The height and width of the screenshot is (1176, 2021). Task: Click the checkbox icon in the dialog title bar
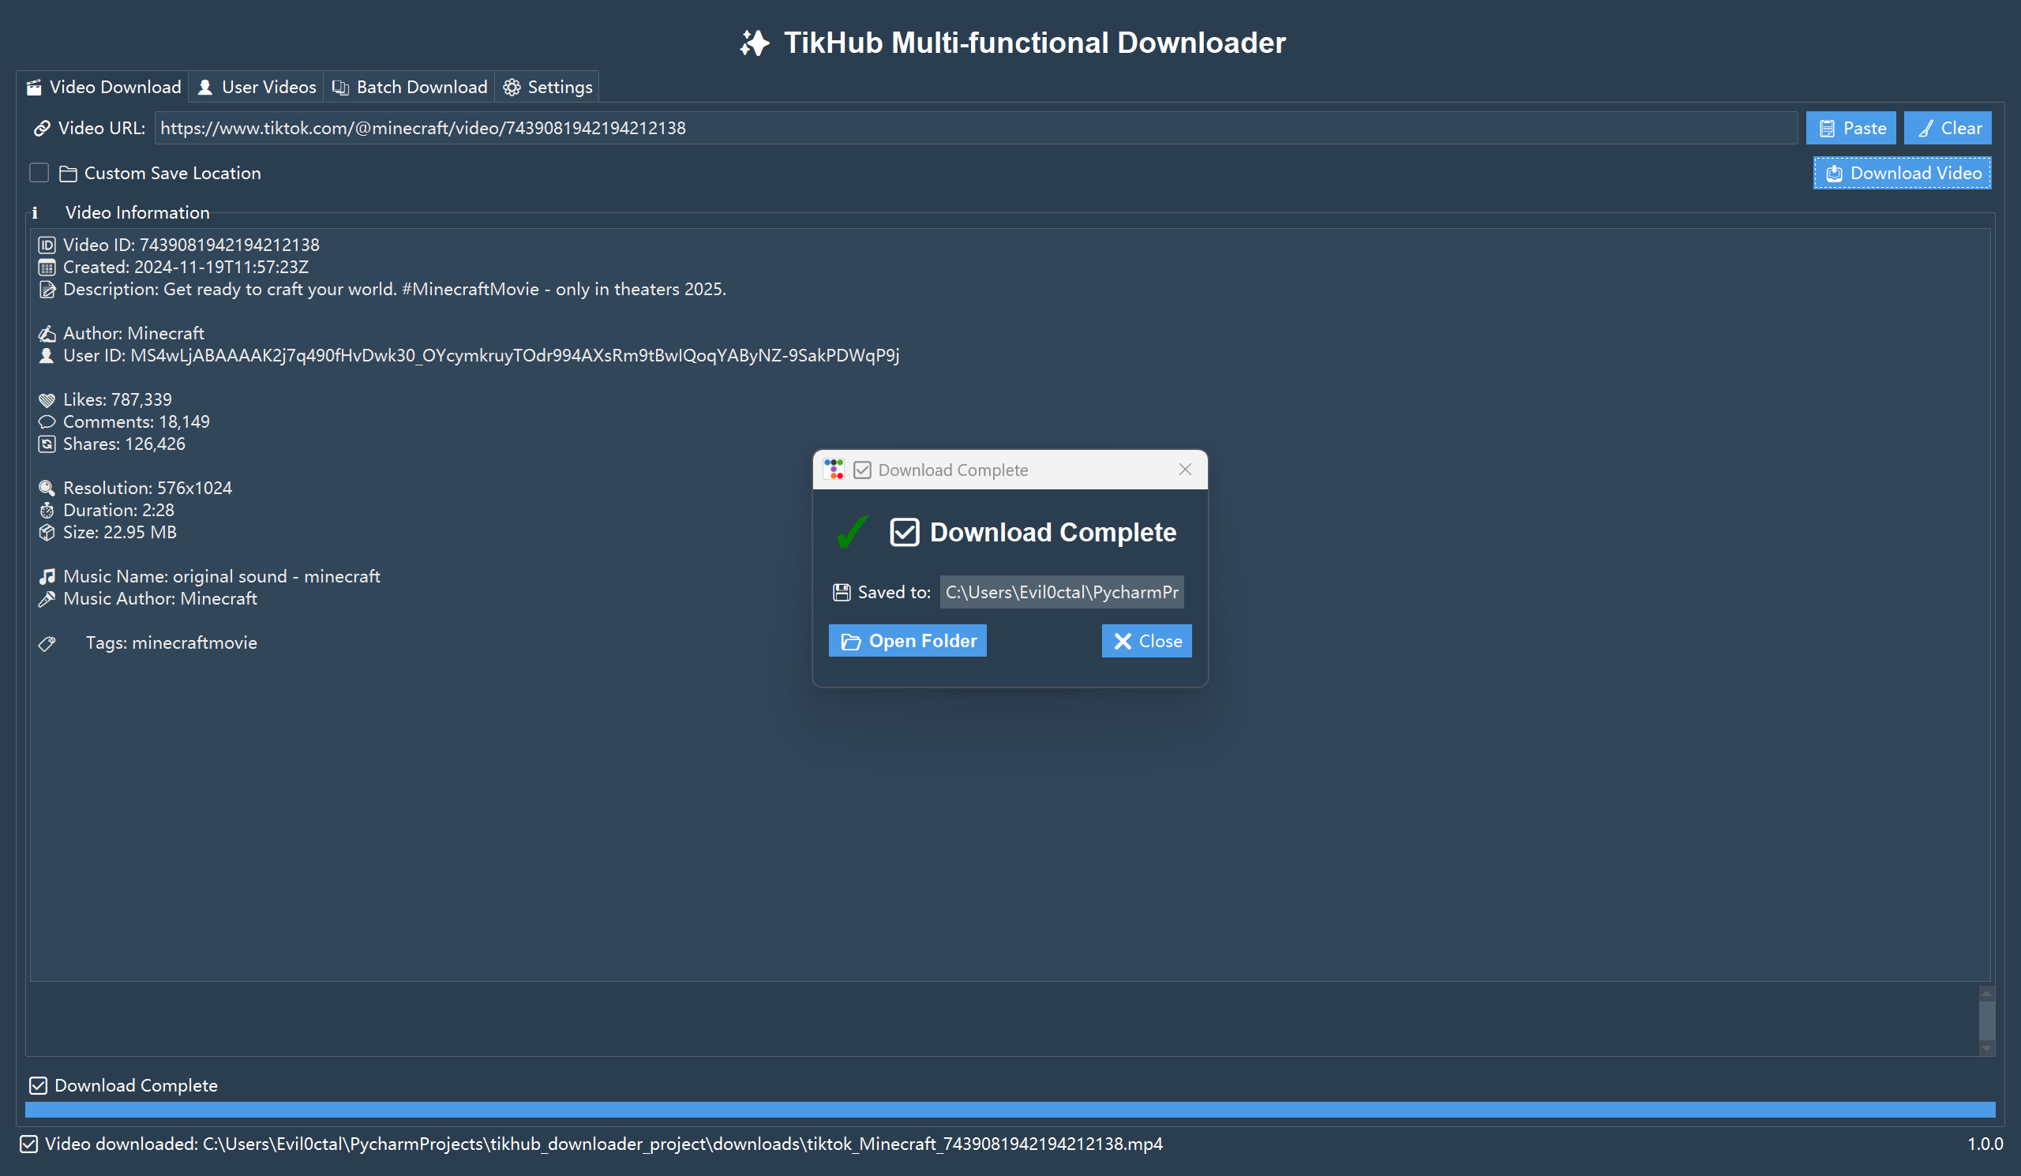click(x=862, y=470)
